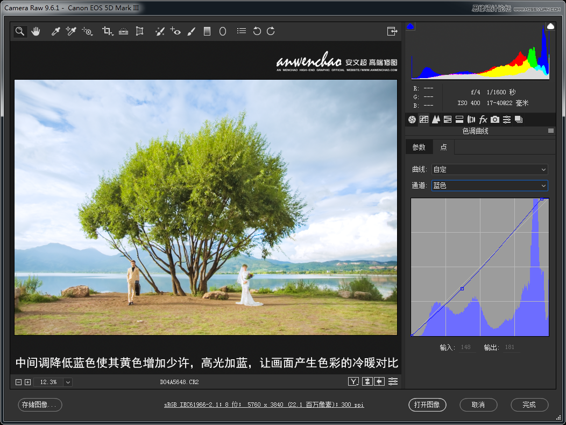Click the photo preview of the tree
Screen dimensions: 566x425
click(x=206, y=207)
